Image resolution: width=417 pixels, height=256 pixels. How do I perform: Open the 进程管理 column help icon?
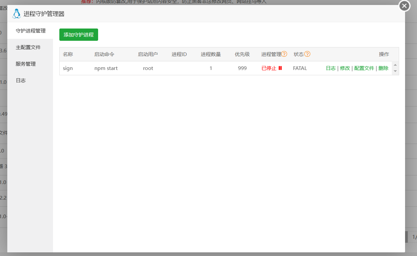point(284,54)
